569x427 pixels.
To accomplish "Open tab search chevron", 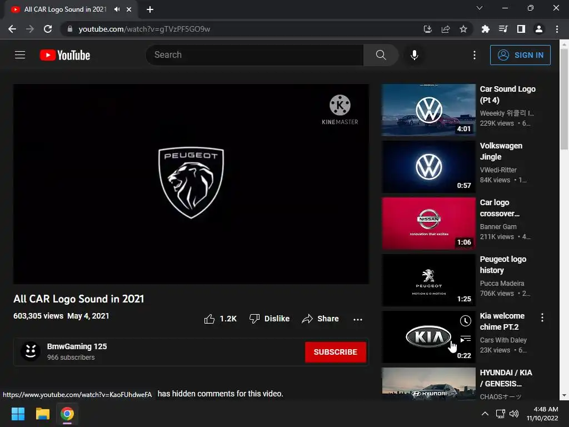I will [x=480, y=8].
